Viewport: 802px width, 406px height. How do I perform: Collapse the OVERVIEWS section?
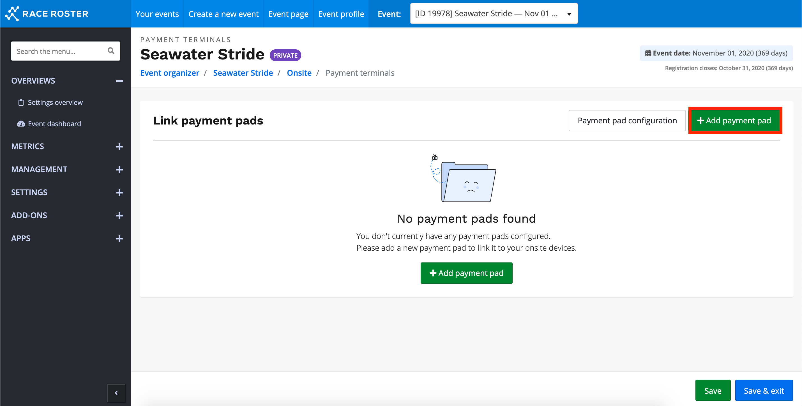119,81
